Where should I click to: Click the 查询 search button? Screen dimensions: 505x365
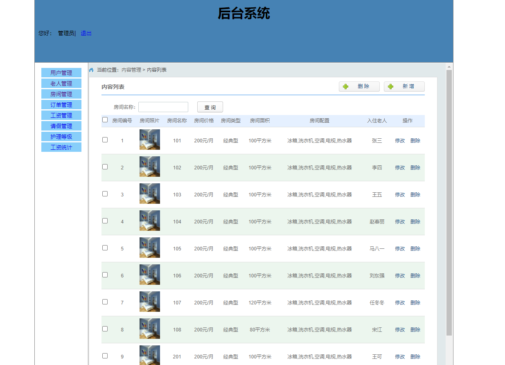(x=210, y=107)
